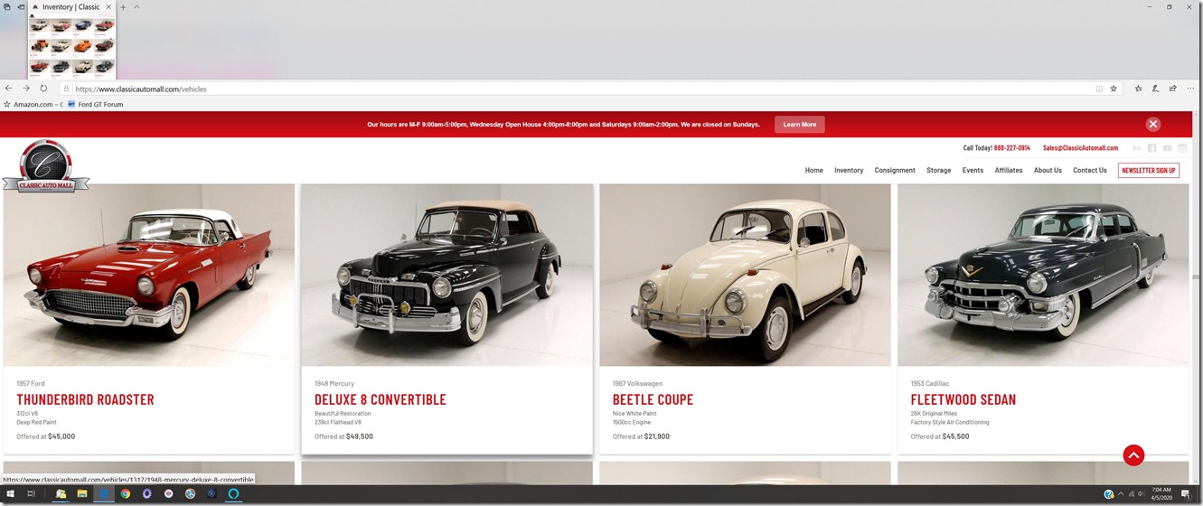Open the Storage menu item

point(938,170)
